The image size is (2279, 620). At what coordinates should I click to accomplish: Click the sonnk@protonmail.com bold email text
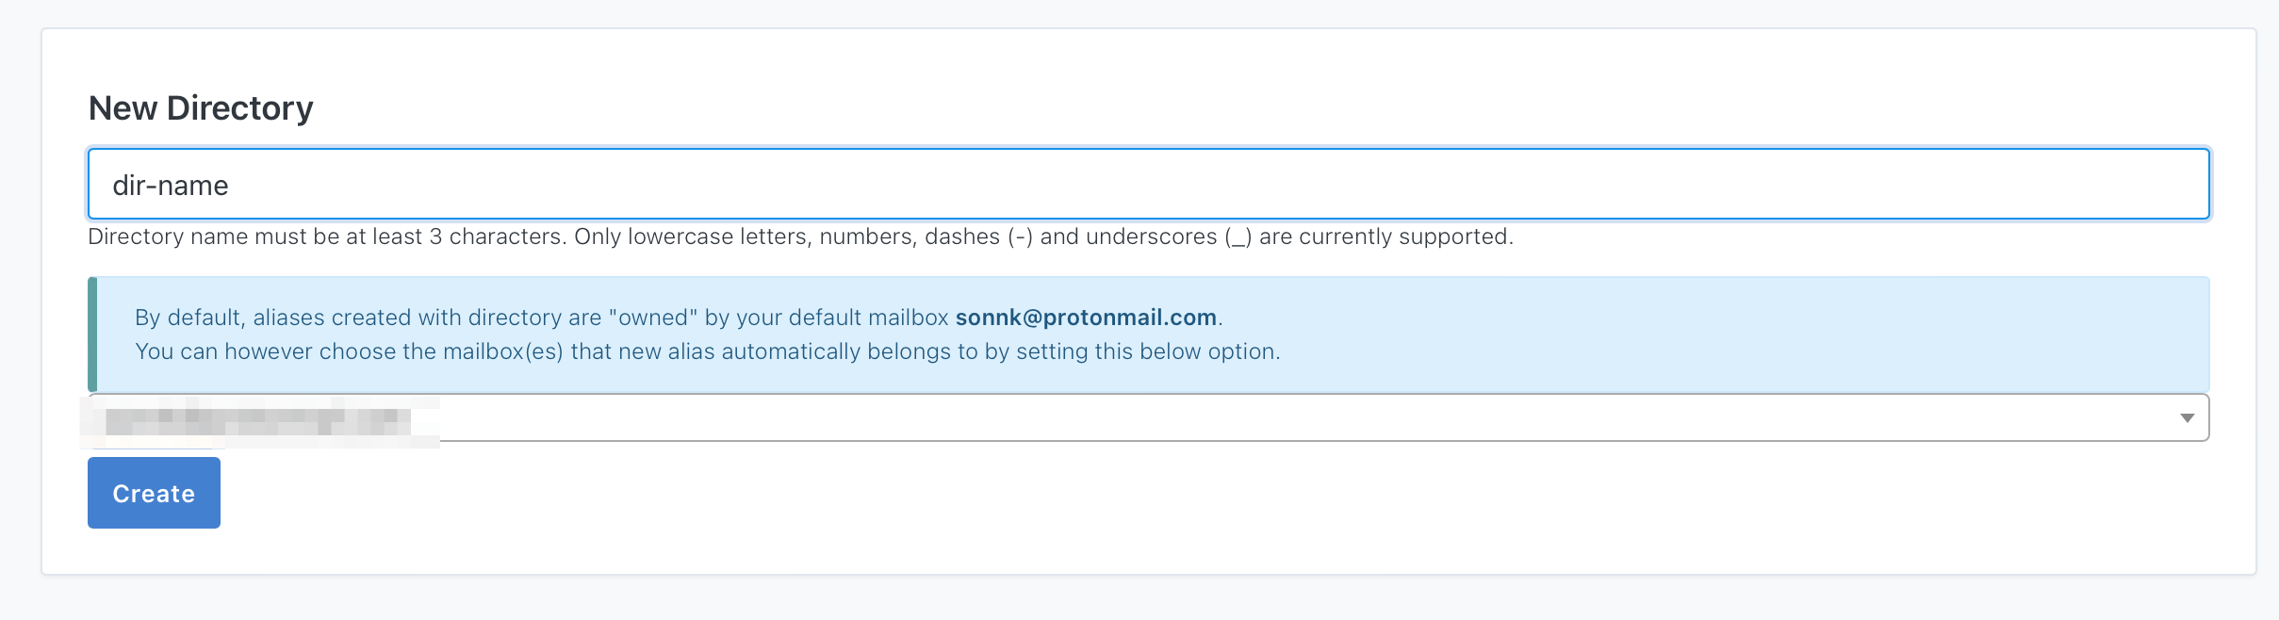1086,318
